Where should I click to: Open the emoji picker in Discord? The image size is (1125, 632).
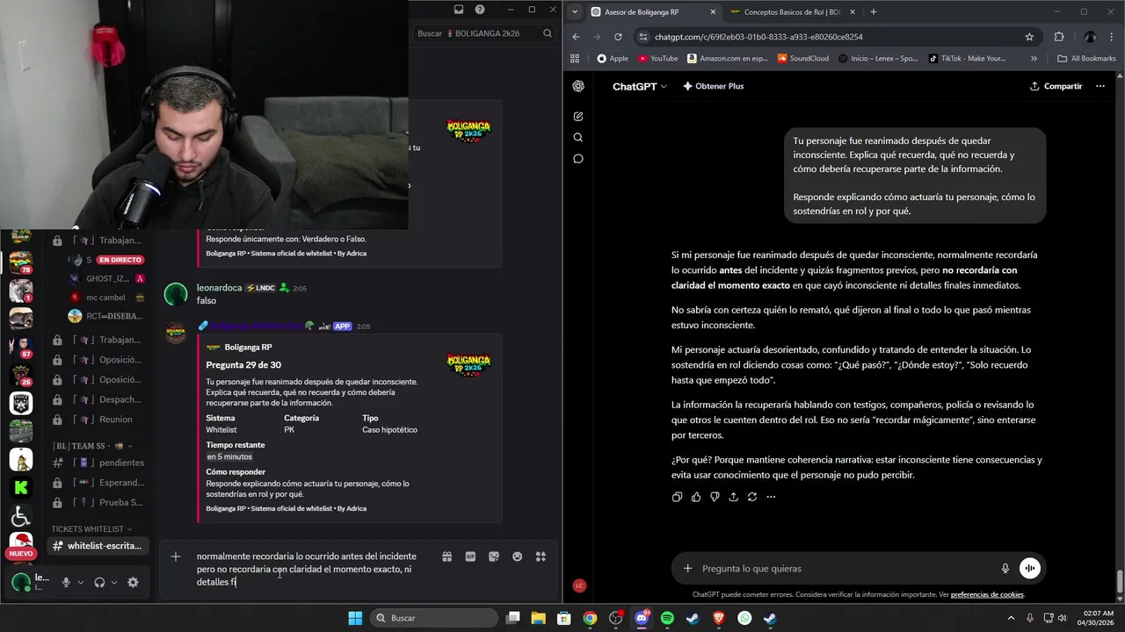518,557
